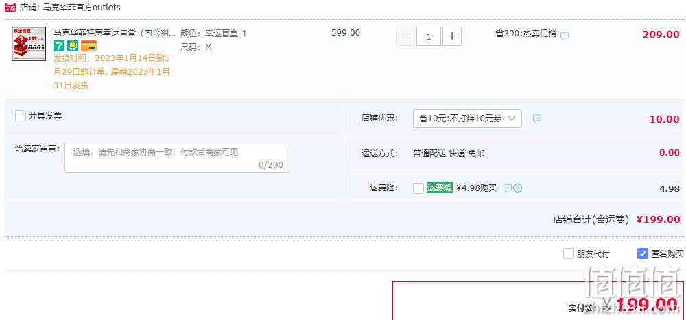Open the 店铺优惠 coupon dropdown
The width and height of the screenshot is (686, 320).
467,119
